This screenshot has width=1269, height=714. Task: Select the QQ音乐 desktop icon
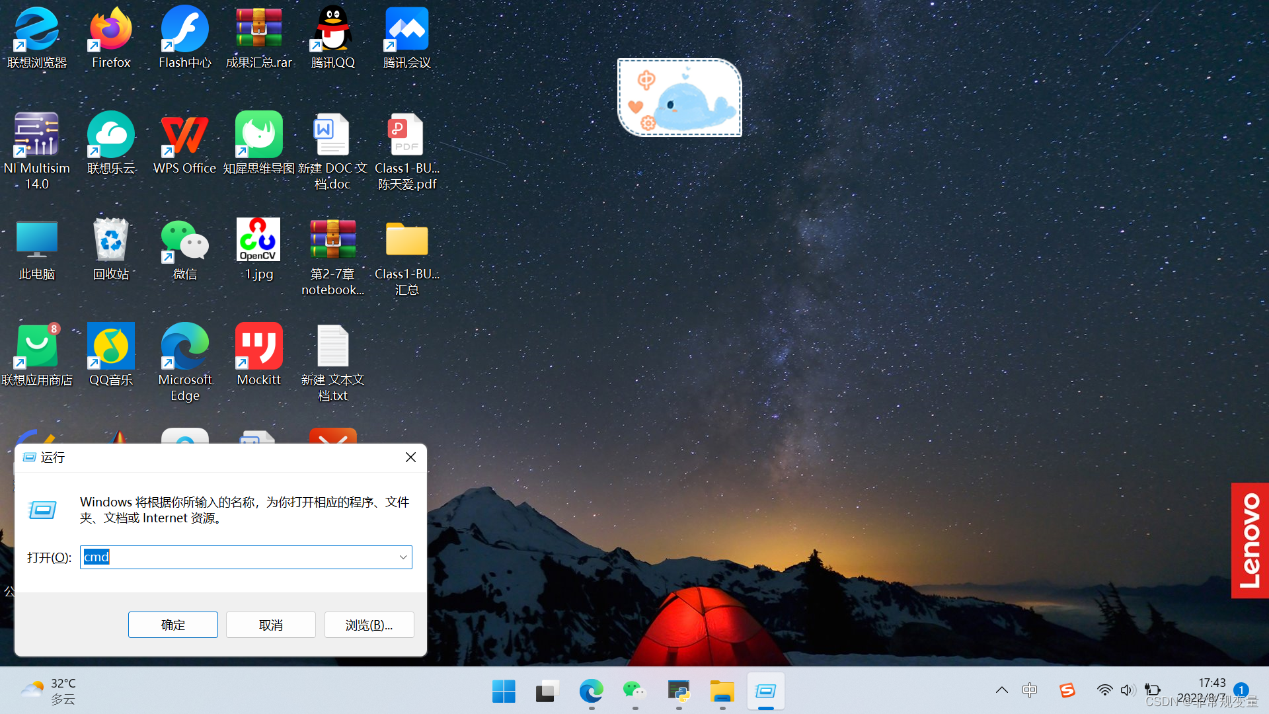click(x=111, y=355)
